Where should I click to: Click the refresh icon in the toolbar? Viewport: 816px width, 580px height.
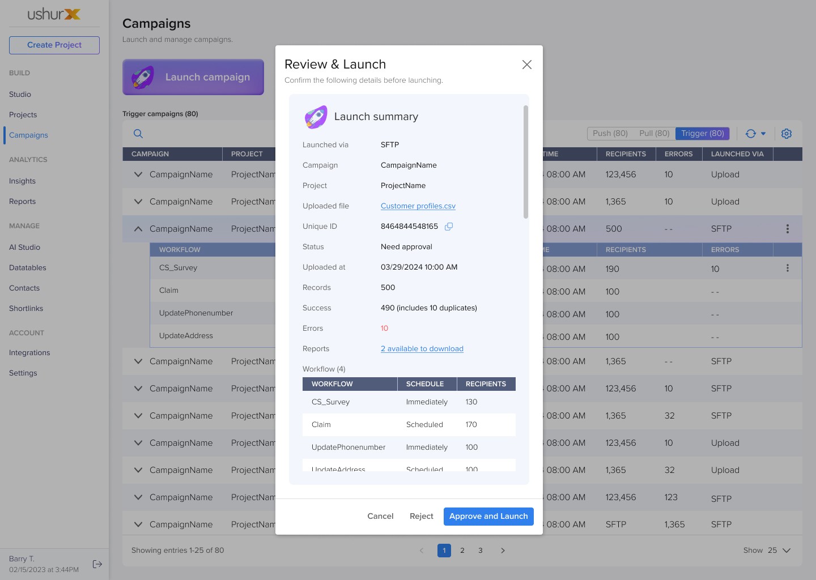(751, 134)
